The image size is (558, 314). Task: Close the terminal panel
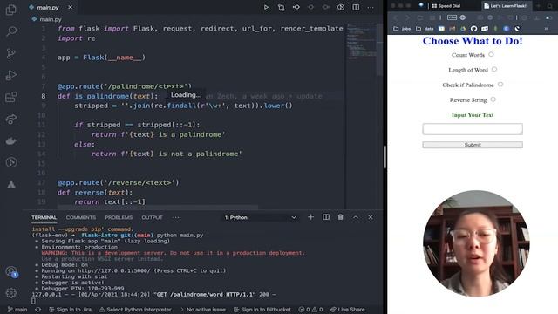pos(371,217)
